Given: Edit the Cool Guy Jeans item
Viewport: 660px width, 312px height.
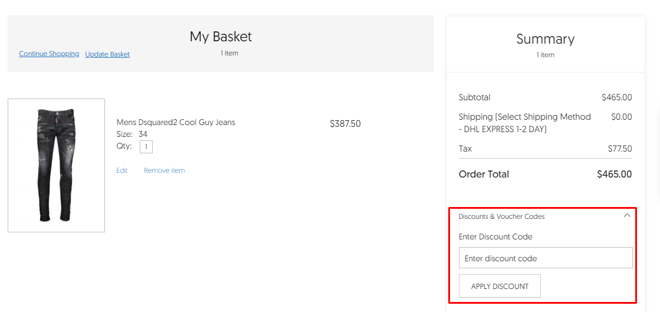Looking at the screenshot, I should (x=122, y=170).
